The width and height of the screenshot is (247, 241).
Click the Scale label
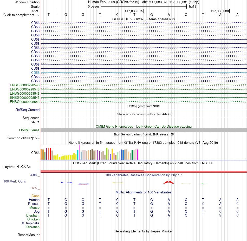(35, 6)
